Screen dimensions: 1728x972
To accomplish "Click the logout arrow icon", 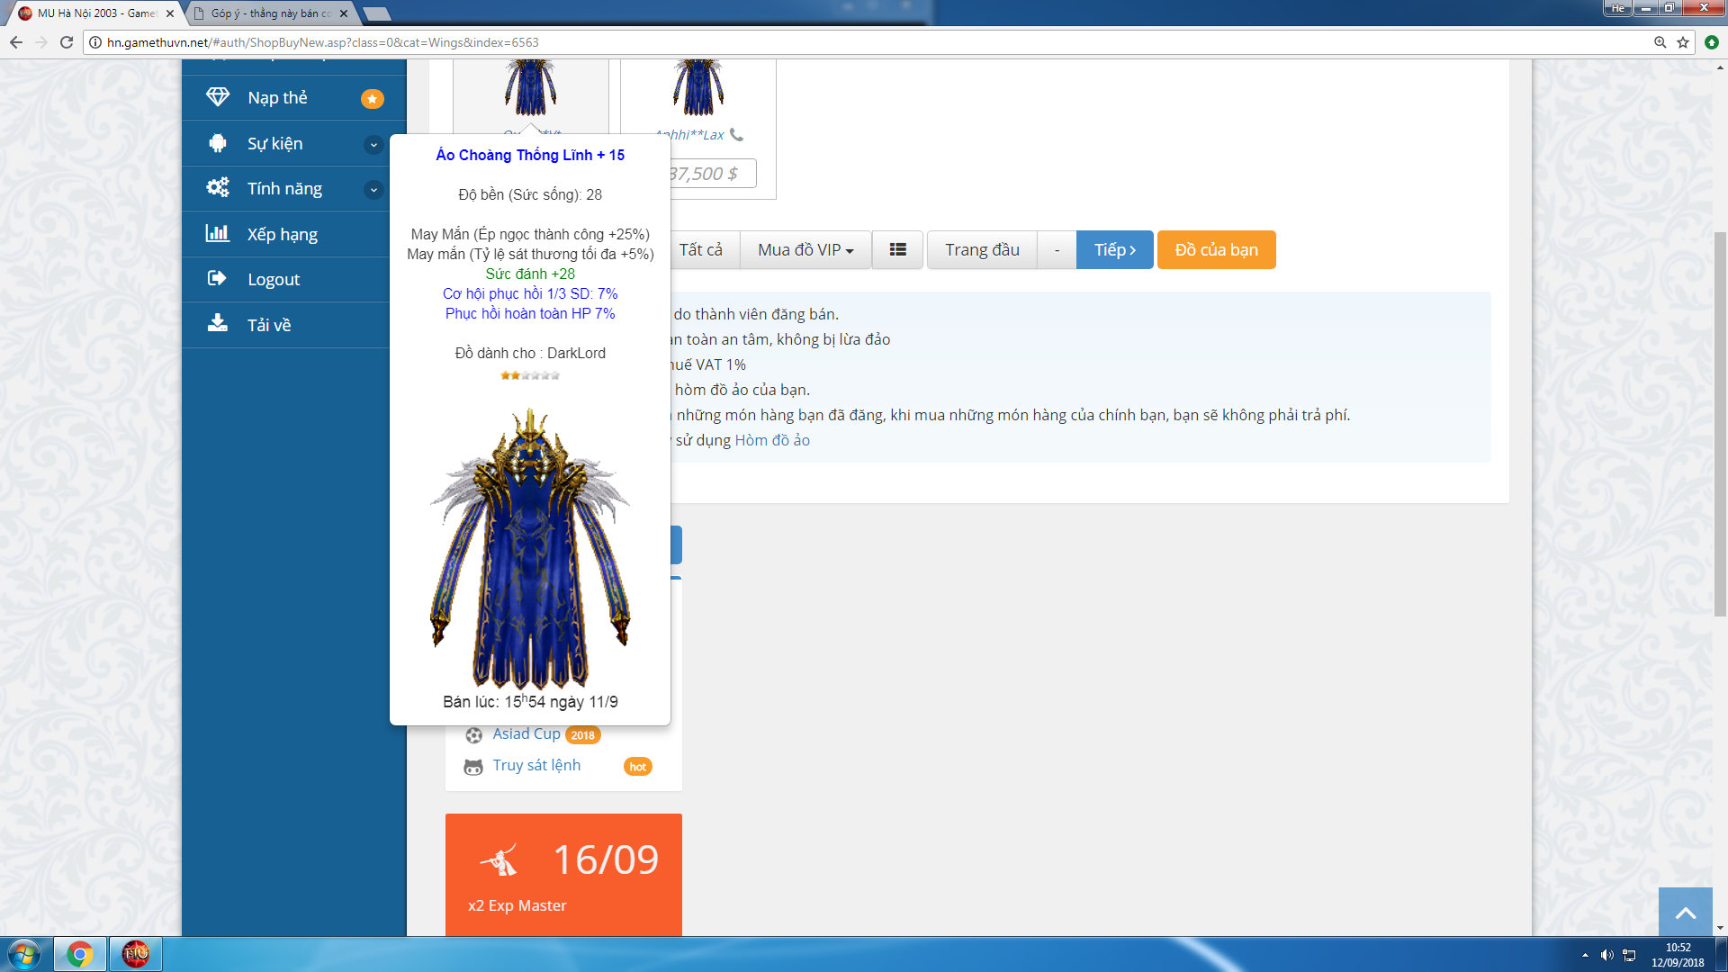I will (217, 278).
